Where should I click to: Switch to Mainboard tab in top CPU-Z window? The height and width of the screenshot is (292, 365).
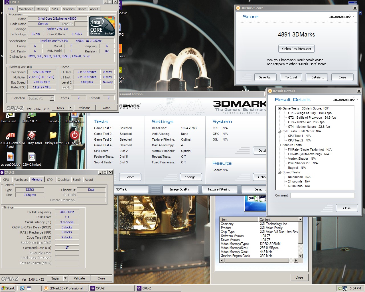(x=26, y=9)
